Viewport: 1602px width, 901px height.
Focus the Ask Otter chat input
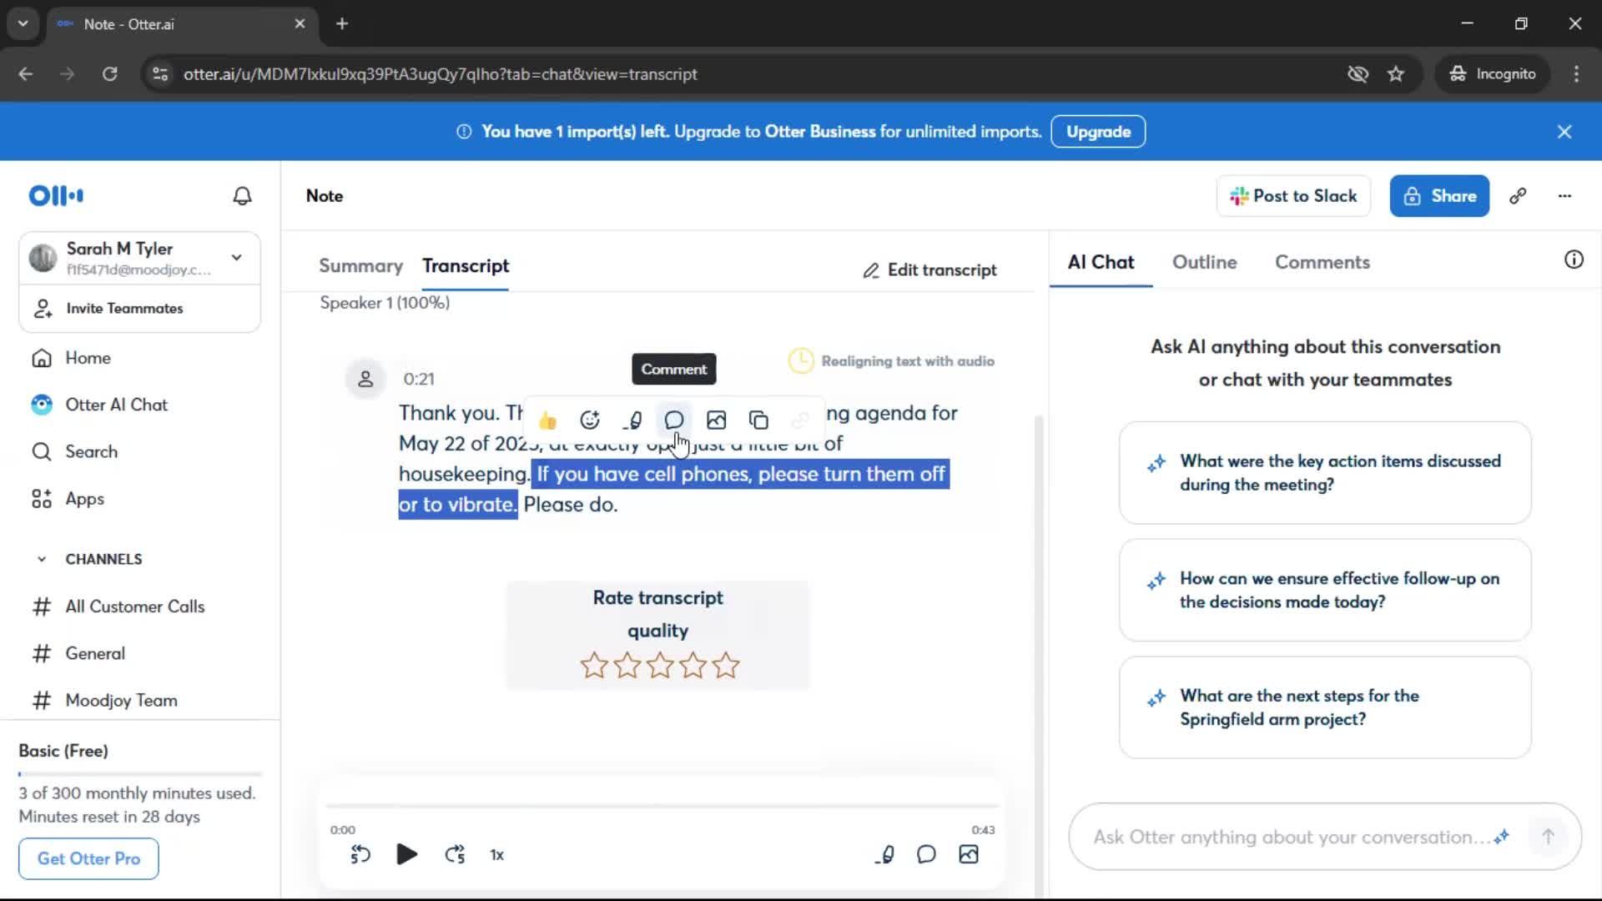click(1291, 837)
